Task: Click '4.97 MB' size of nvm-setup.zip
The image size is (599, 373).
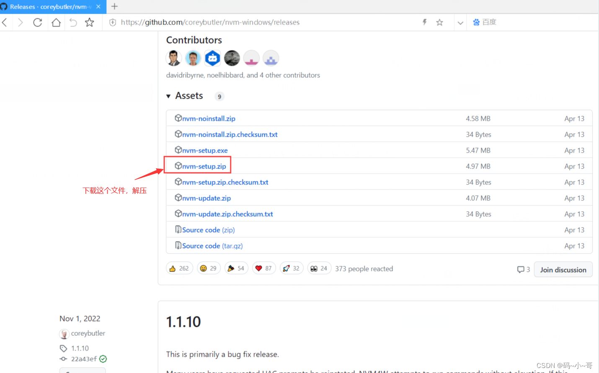Action: pyautogui.click(x=478, y=166)
